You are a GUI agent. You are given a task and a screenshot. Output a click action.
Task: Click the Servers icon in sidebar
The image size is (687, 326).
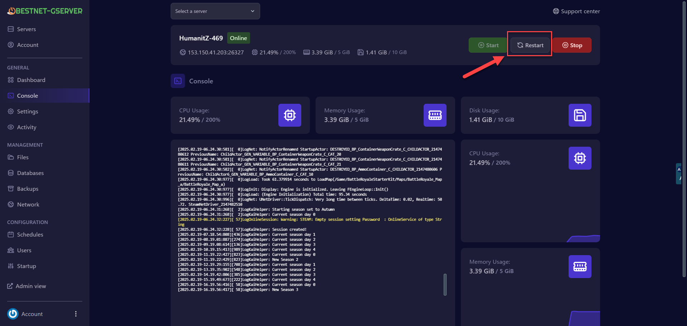coord(11,29)
